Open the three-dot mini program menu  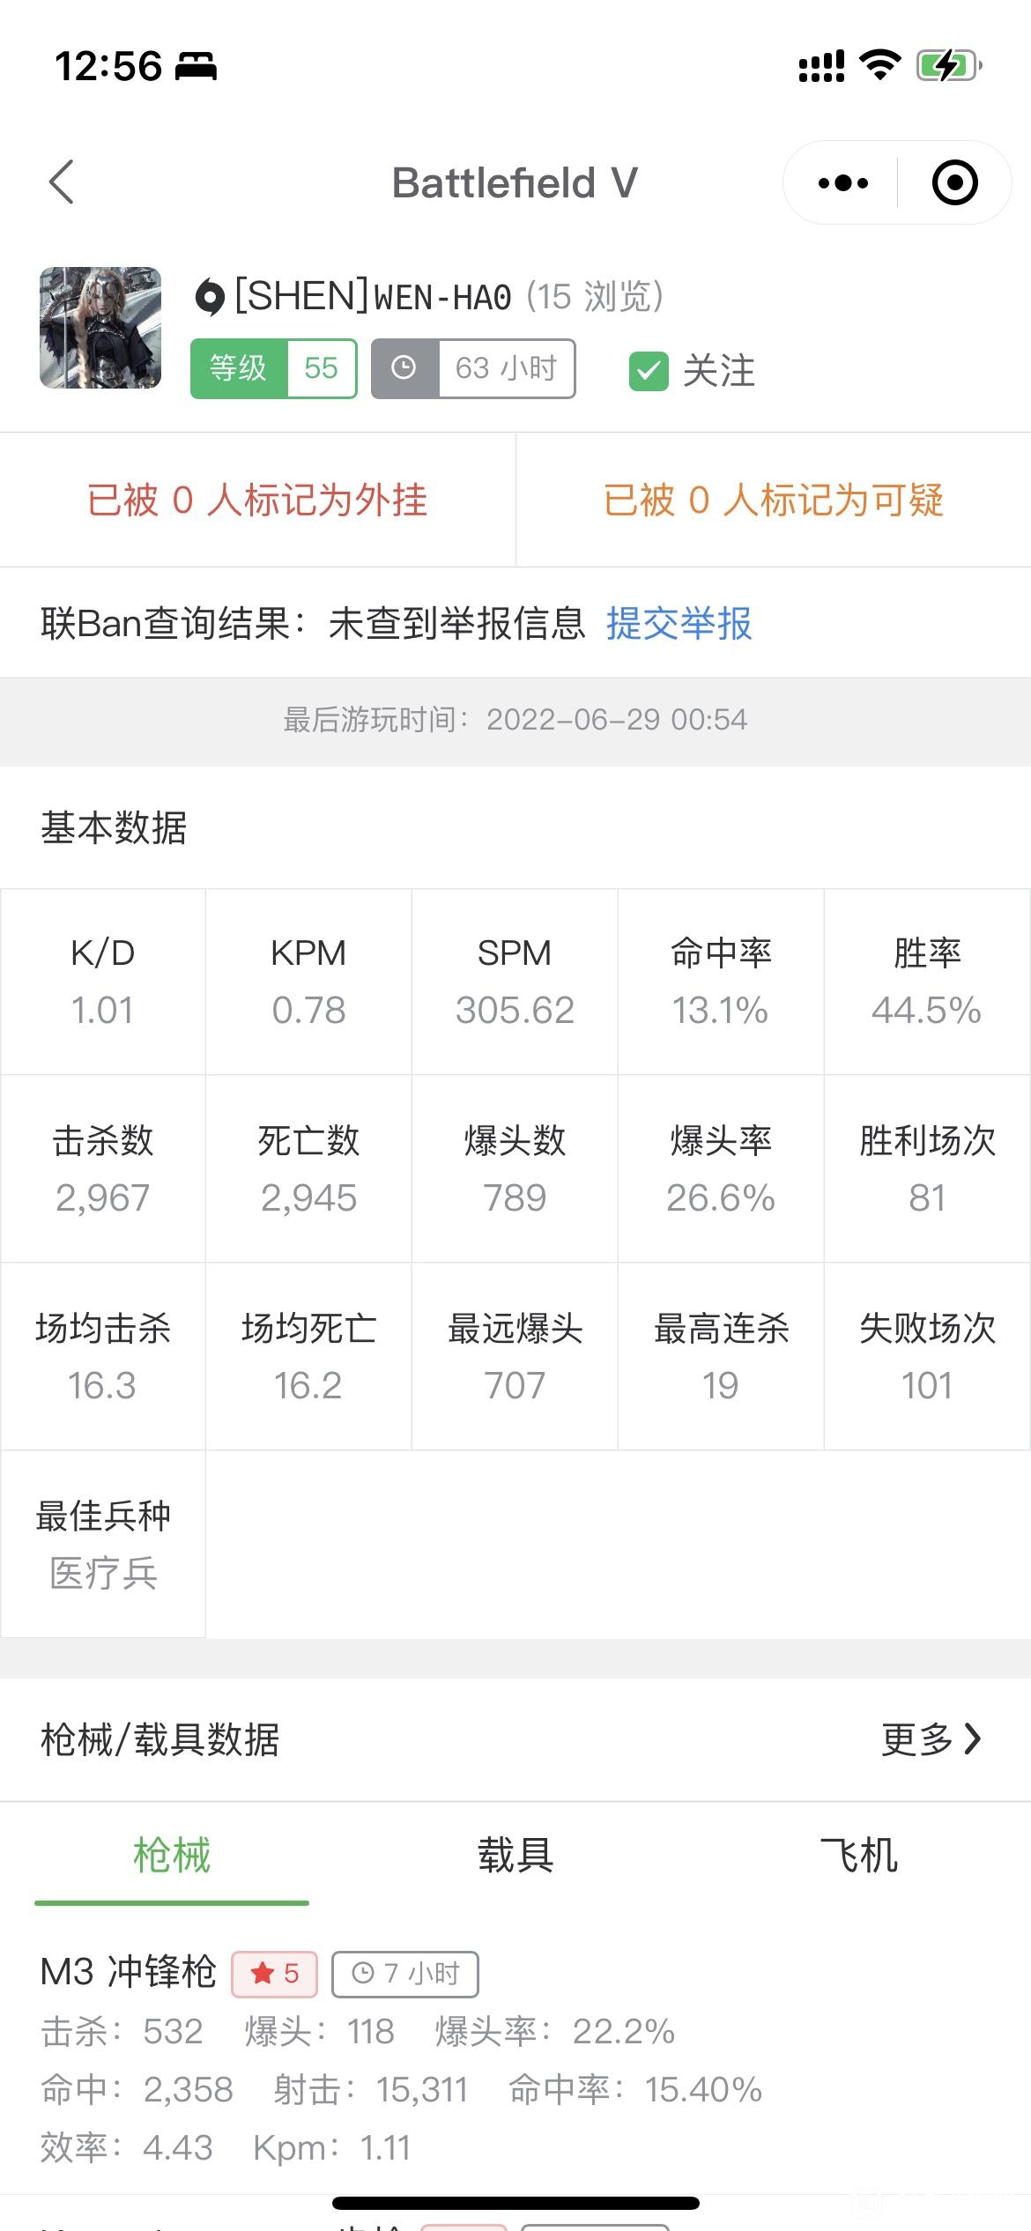842,183
